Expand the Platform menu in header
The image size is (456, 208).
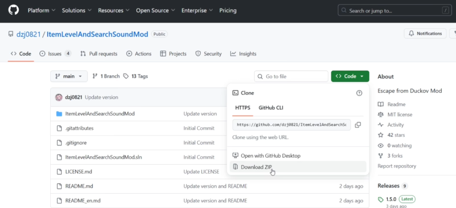click(41, 10)
